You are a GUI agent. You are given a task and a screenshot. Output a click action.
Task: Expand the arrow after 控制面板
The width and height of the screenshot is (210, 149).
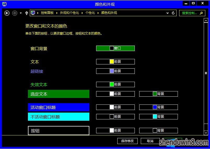pyautogui.click(x=57, y=13)
